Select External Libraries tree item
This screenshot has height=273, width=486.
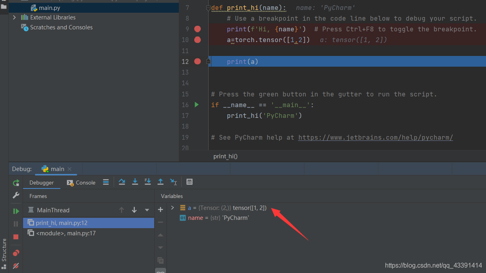click(x=48, y=17)
